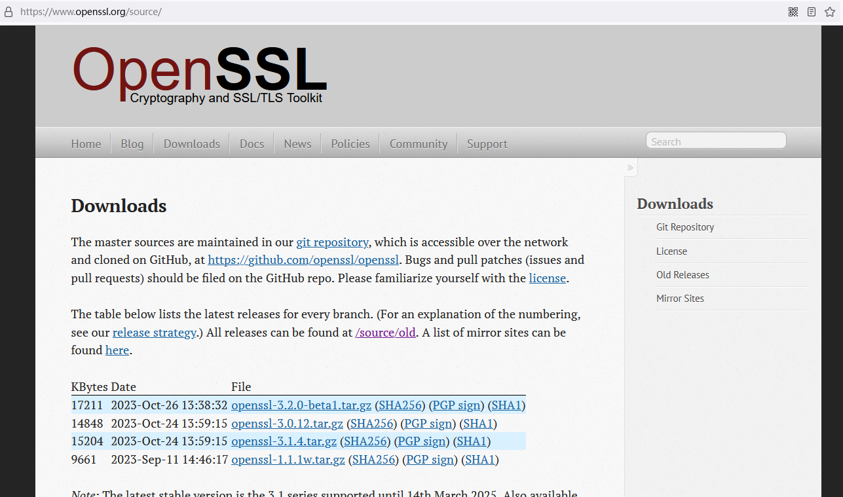This screenshot has height=497, width=843.
Task: Open the Docs menu item
Action: click(252, 144)
